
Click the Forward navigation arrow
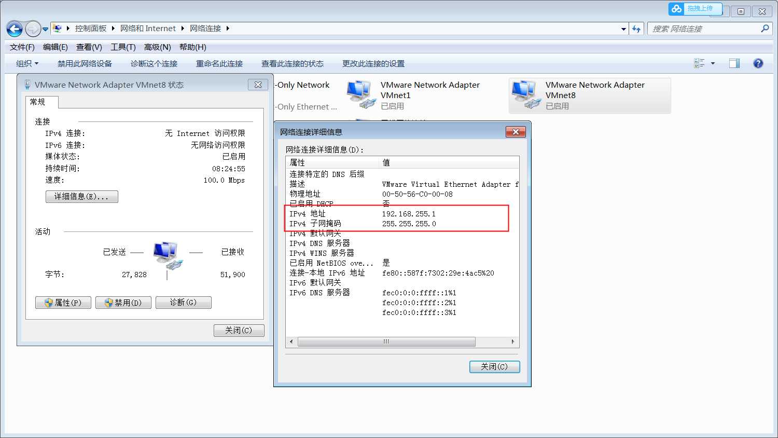pos(33,29)
